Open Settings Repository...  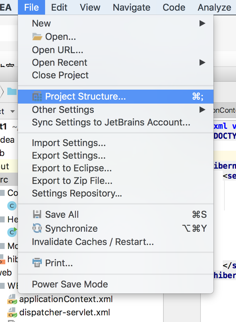coord(116,194)
